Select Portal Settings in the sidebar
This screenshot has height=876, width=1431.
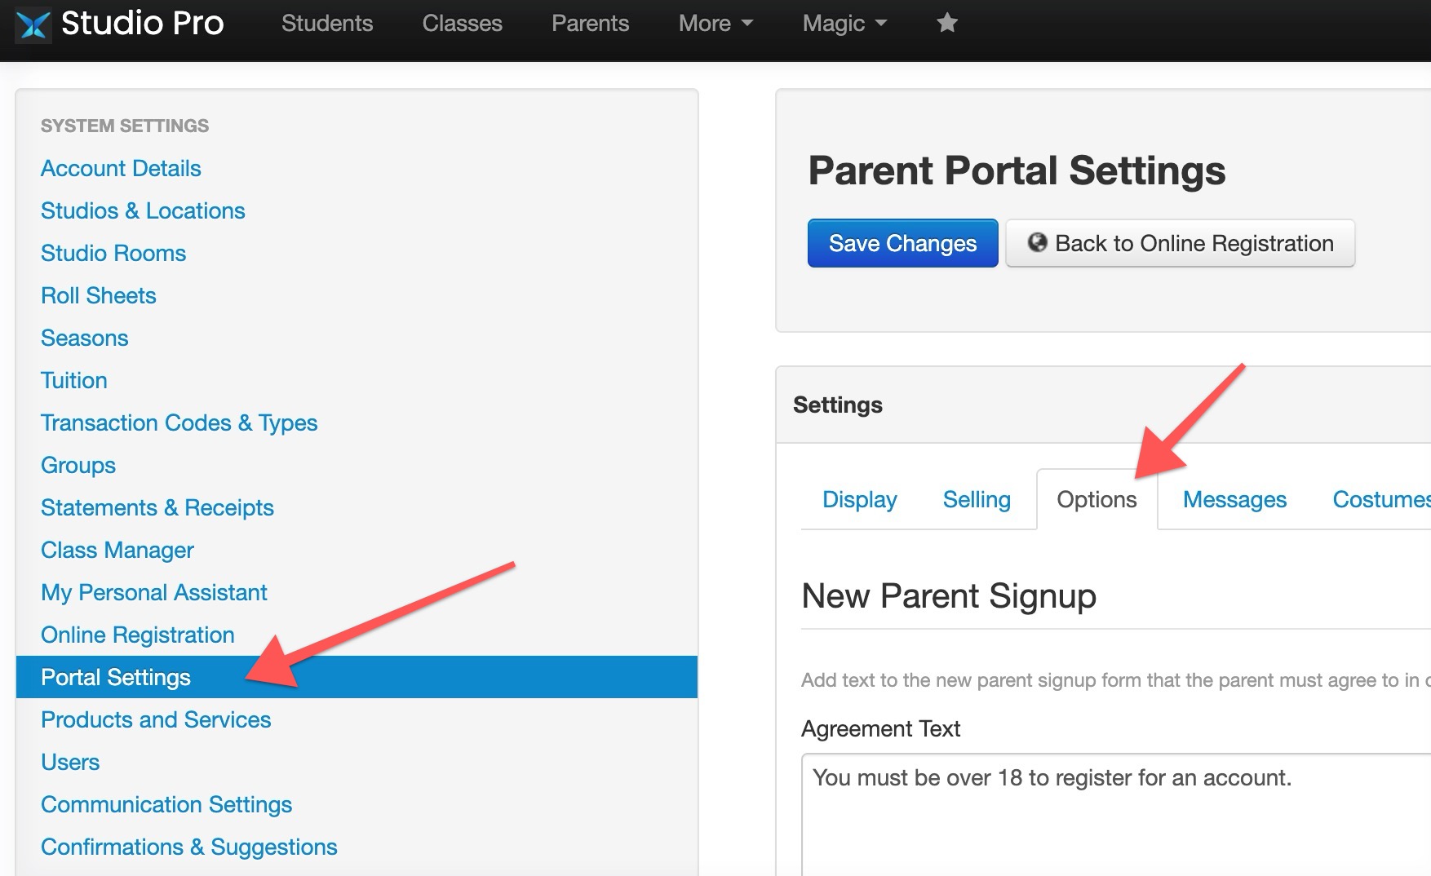[357, 677]
